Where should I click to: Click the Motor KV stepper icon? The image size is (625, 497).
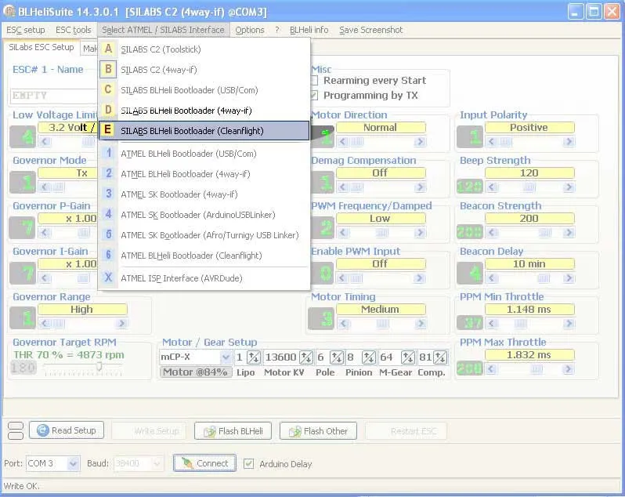click(x=306, y=357)
